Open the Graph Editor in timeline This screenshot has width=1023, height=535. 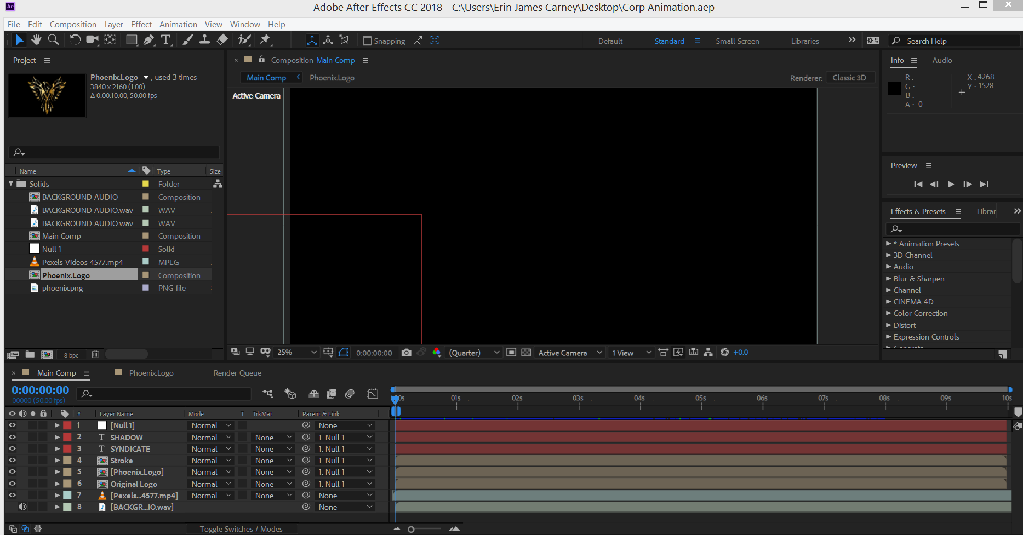(x=373, y=394)
